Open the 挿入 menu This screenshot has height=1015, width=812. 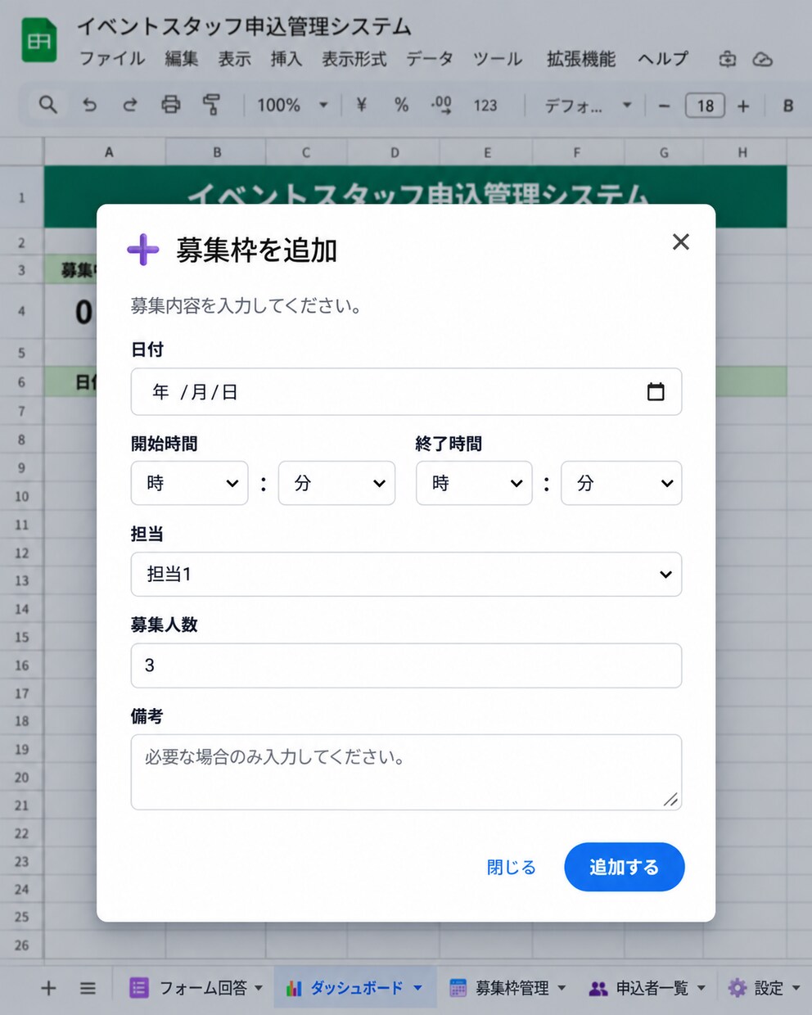tap(286, 59)
